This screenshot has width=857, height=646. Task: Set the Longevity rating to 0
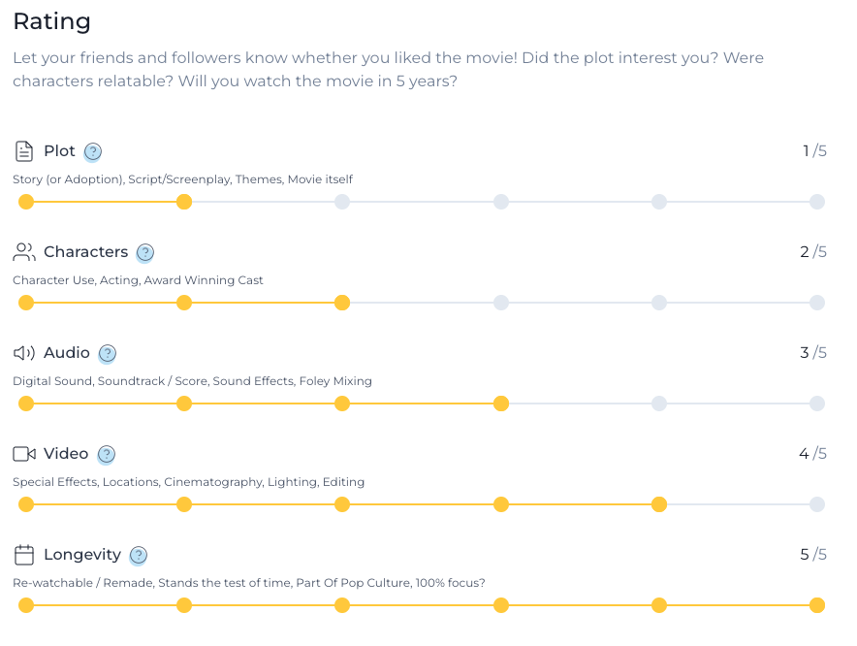pos(26,605)
